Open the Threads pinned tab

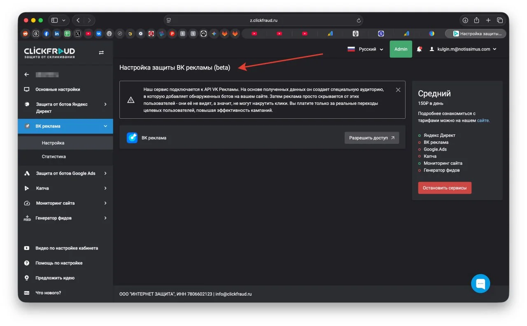coord(36,34)
